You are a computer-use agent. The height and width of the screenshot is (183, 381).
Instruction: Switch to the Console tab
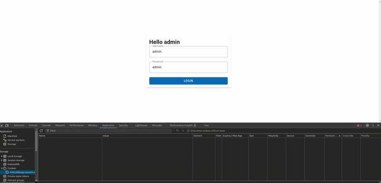(x=33, y=125)
